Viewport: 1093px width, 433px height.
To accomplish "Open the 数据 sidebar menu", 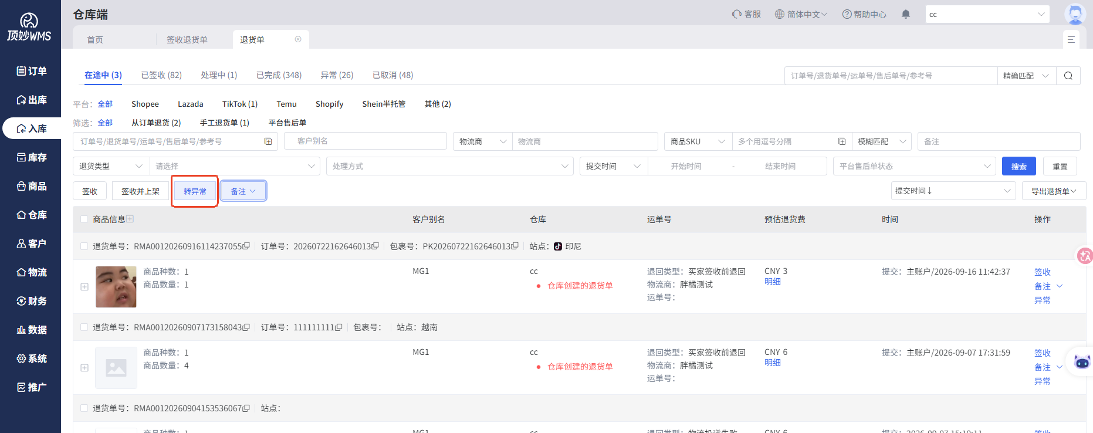I will tap(32, 330).
